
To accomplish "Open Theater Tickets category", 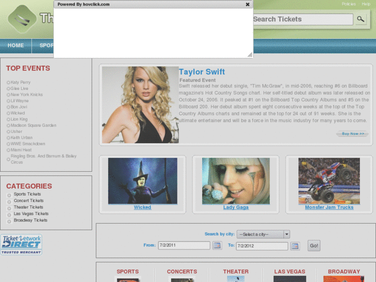I will (x=28, y=207).
